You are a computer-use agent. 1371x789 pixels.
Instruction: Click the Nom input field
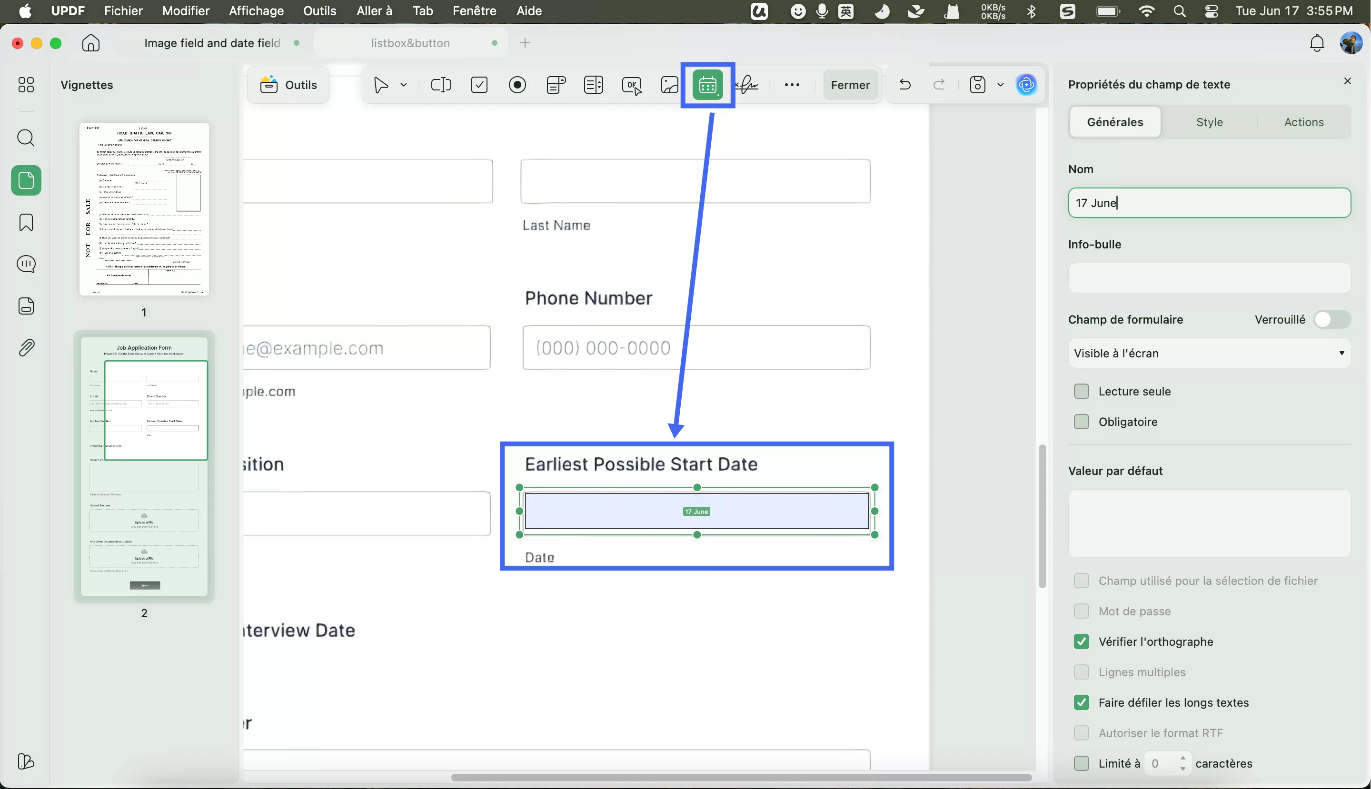1209,203
